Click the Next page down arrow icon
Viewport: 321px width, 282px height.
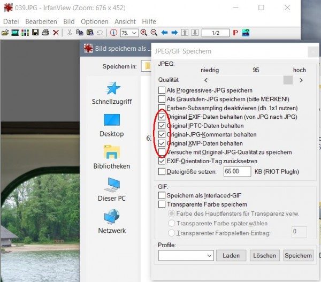pos(195,33)
